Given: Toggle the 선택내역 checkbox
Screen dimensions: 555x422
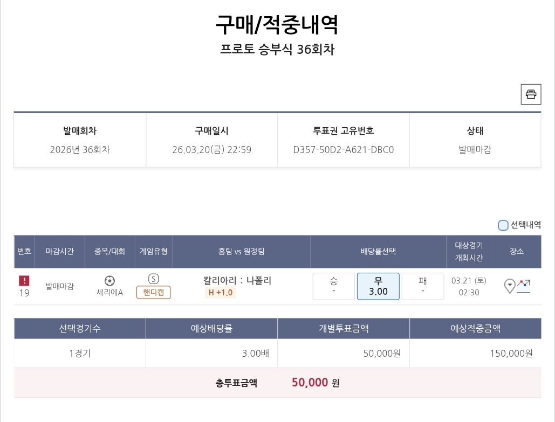Looking at the screenshot, I should 503,225.
